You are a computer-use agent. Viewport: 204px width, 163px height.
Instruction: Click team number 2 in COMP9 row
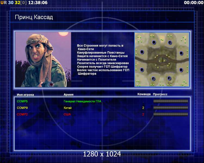click(x=143, y=108)
